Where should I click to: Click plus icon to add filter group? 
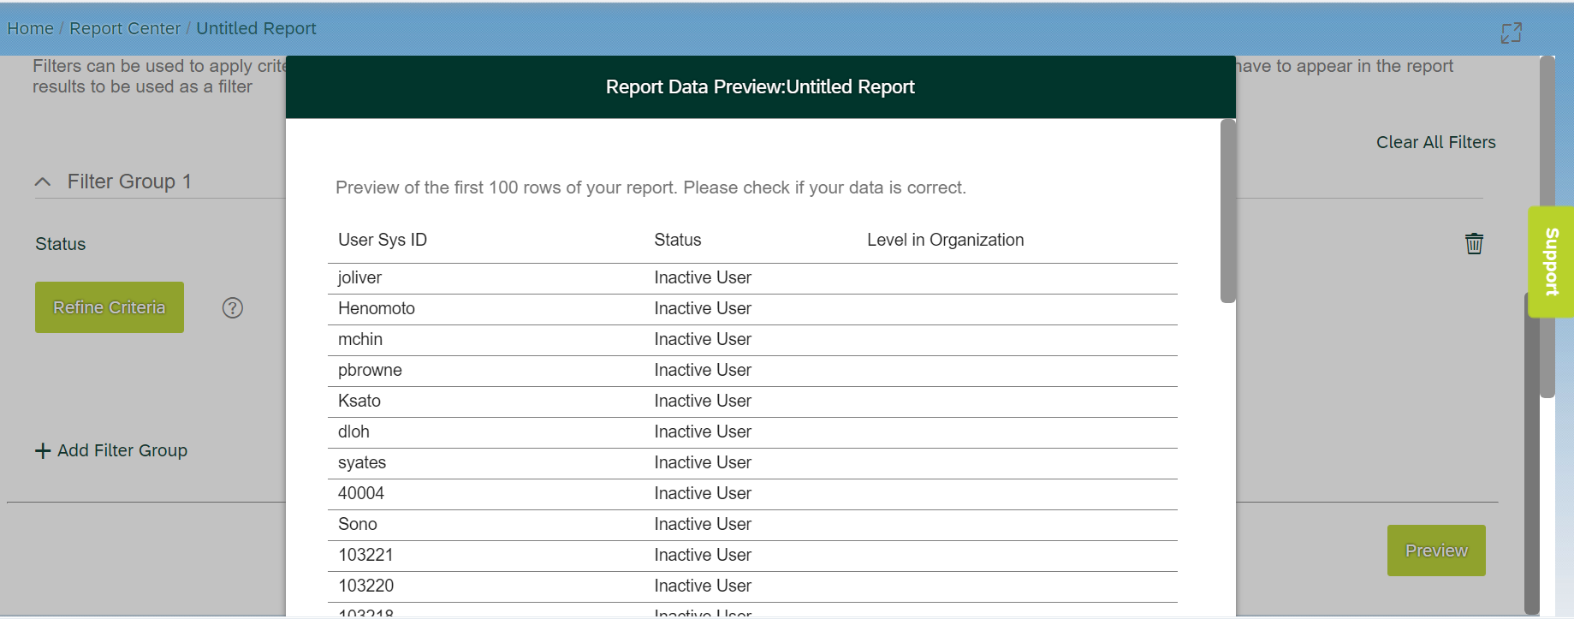[43, 450]
